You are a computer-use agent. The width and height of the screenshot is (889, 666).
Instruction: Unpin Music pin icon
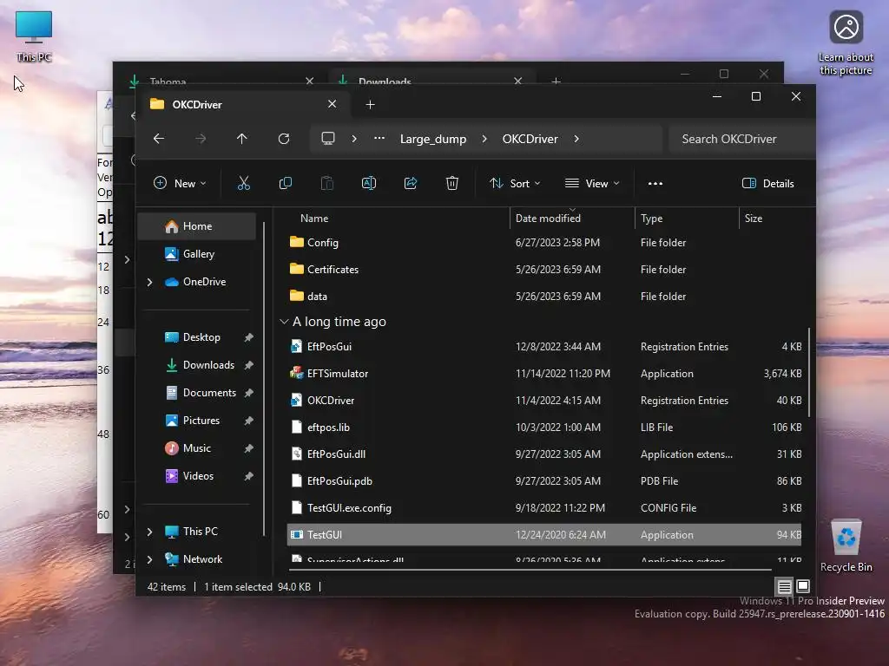click(248, 448)
